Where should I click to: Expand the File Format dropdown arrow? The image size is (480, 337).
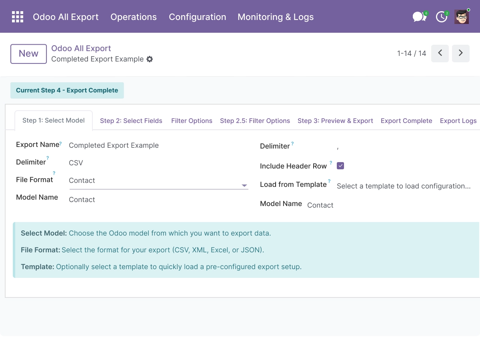click(x=244, y=186)
